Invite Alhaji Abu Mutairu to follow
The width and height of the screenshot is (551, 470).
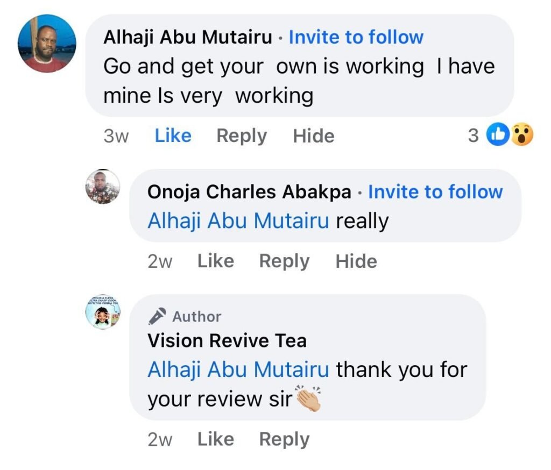pos(356,37)
